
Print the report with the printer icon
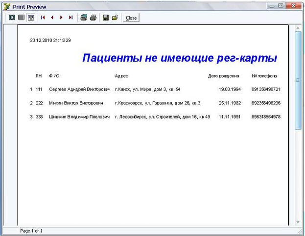pyautogui.click(x=93, y=18)
